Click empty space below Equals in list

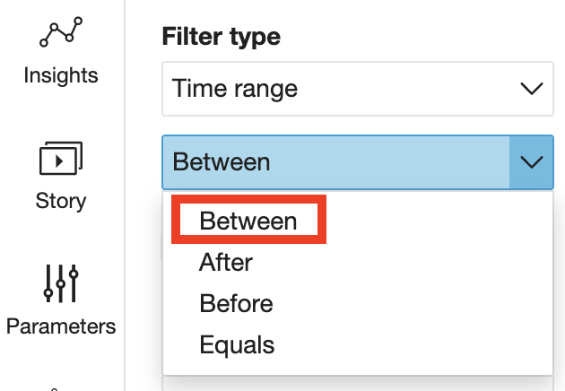click(x=358, y=367)
